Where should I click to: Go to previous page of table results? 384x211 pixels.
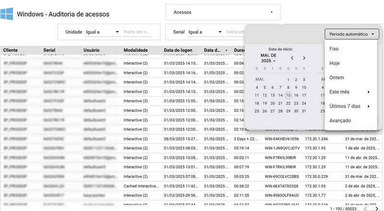coord(366,209)
